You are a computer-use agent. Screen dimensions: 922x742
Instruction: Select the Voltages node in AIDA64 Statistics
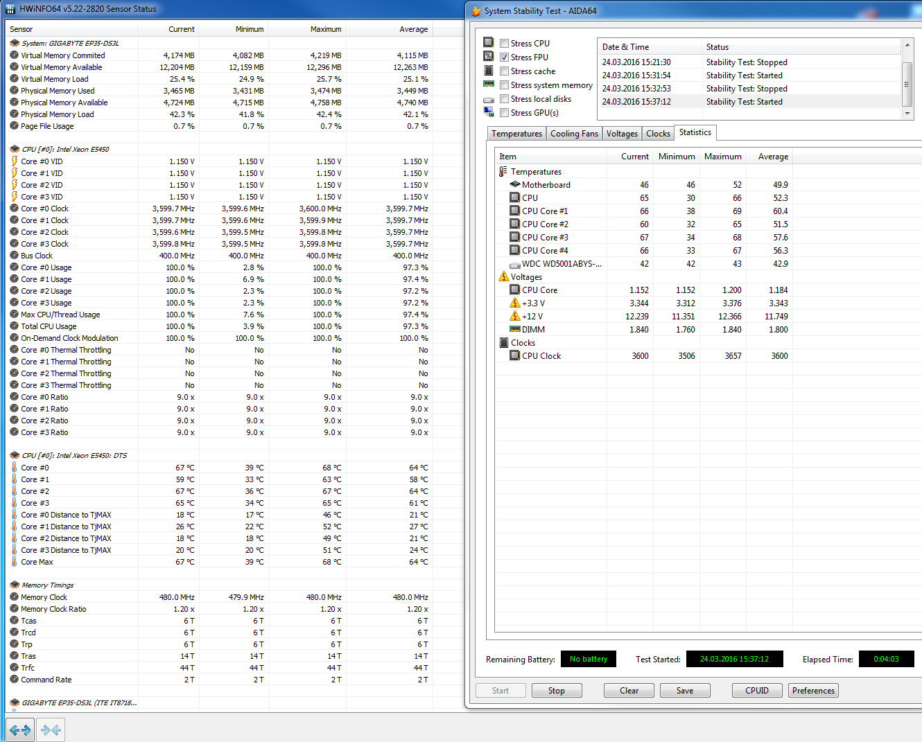[x=526, y=277]
